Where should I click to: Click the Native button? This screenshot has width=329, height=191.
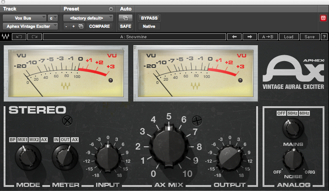pyautogui.click(x=149, y=26)
